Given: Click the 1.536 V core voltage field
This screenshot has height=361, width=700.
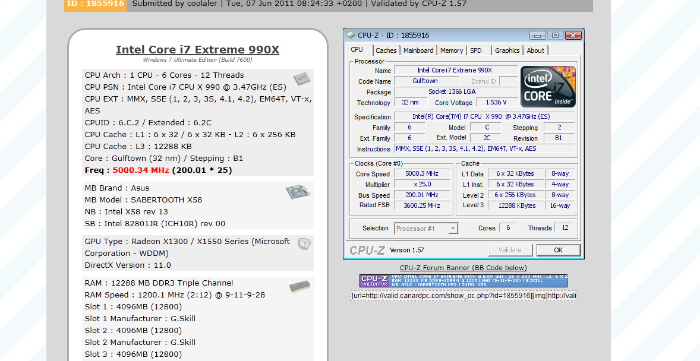Looking at the screenshot, I should tap(496, 102).
